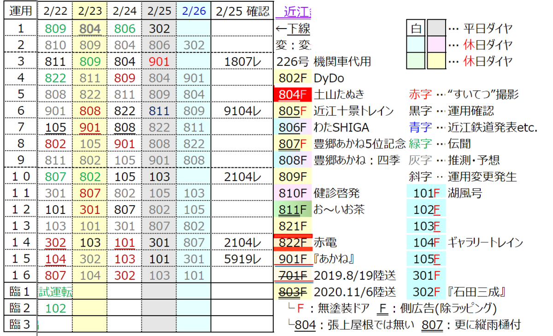Select the 臨3 row label
This screenshot has height=336, width=553.
coord(20,324)
